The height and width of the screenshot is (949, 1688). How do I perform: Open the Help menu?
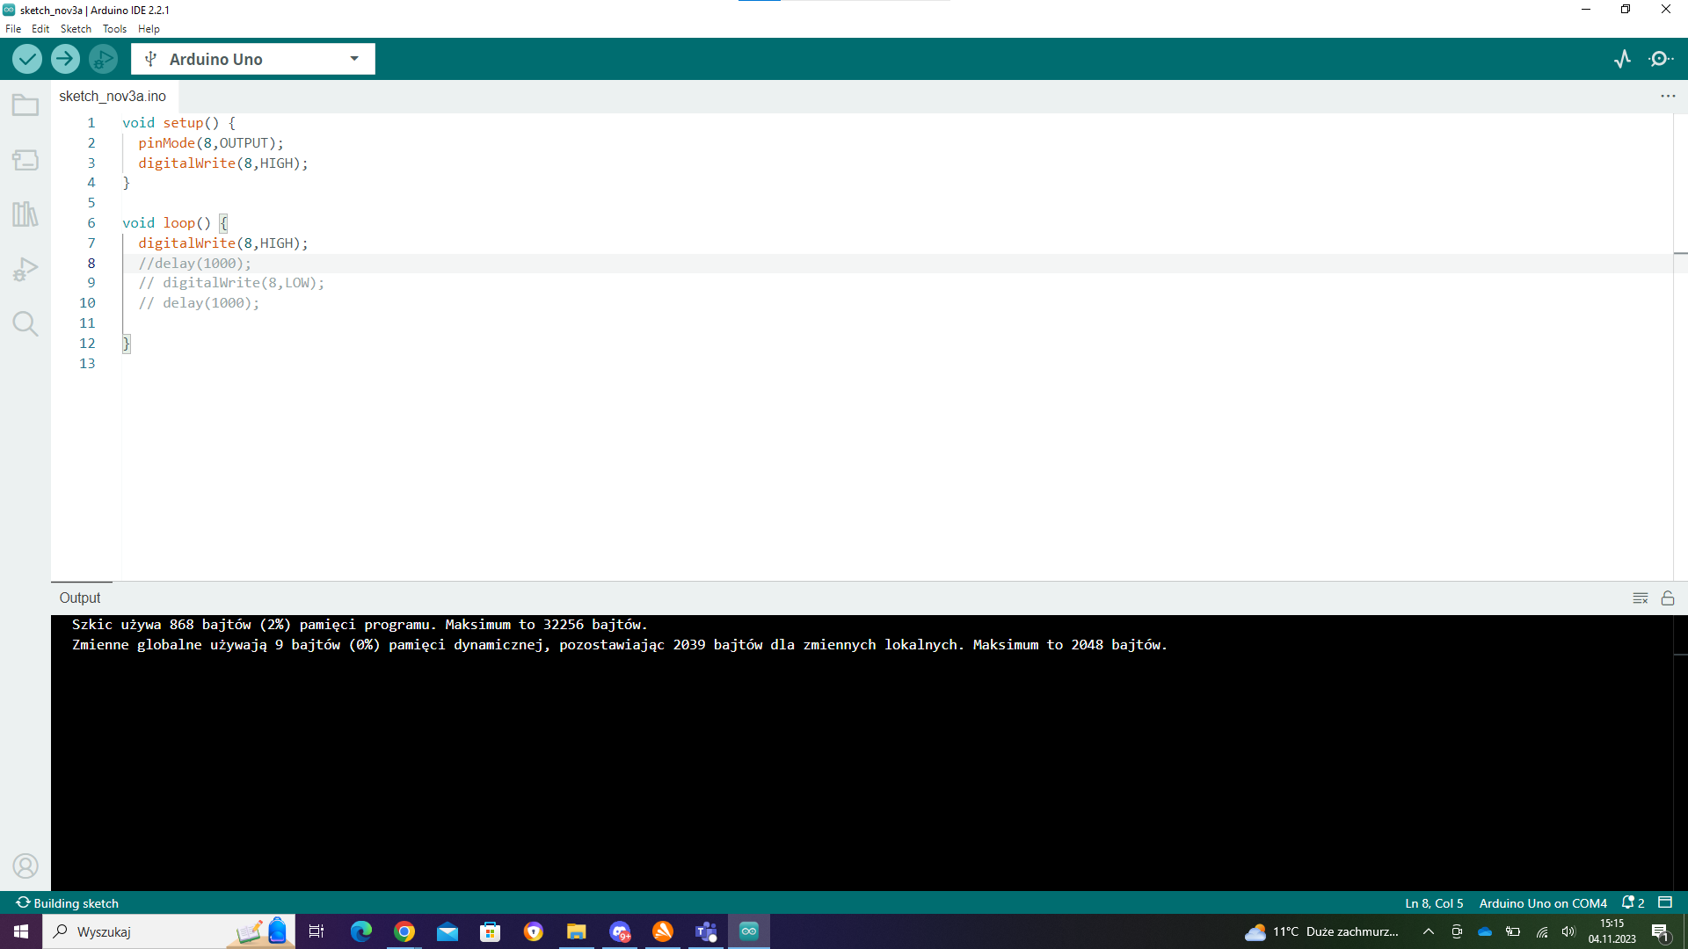pyautogui.click(x=149, y=29)
